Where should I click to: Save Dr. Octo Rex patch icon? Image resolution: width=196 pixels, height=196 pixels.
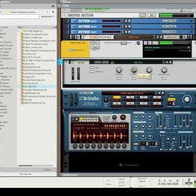click(x=163, y=93)
